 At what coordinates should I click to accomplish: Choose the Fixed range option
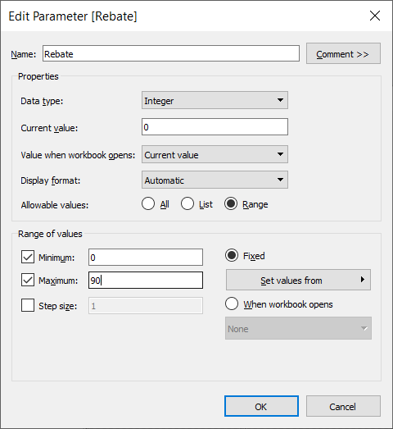pos(232,256)
